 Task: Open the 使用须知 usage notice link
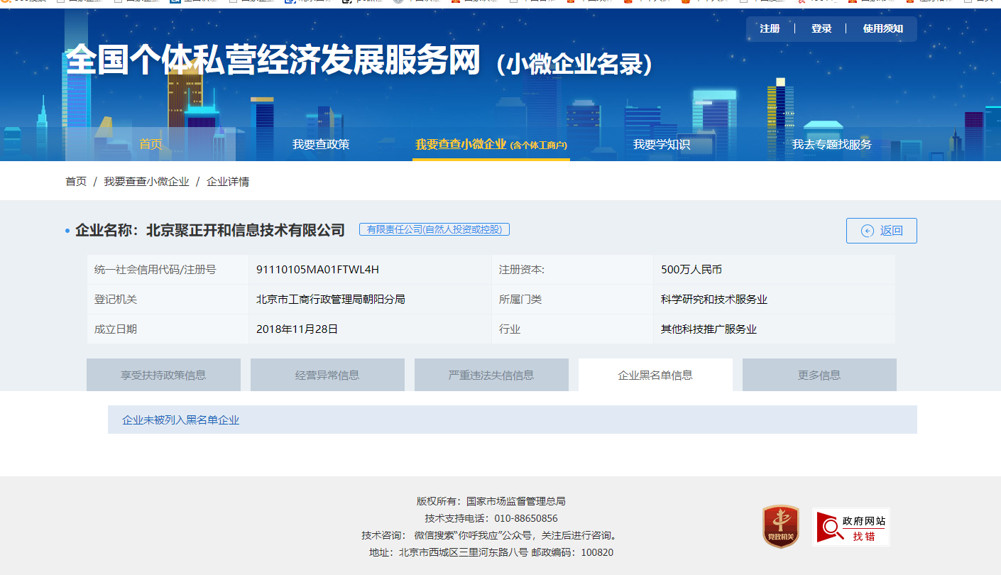882,28
